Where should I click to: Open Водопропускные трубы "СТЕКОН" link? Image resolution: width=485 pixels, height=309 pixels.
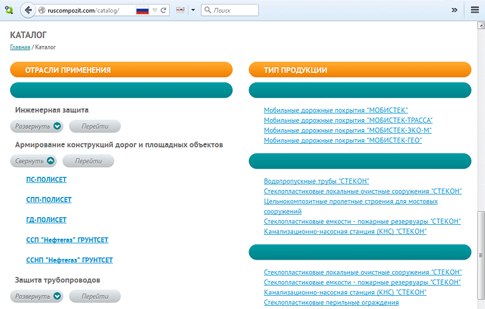coord(316,181)
